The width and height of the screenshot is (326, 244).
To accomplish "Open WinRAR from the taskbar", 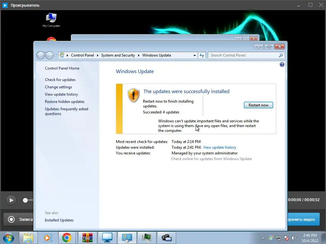I will pyautogui.click(x=87, y=238).
